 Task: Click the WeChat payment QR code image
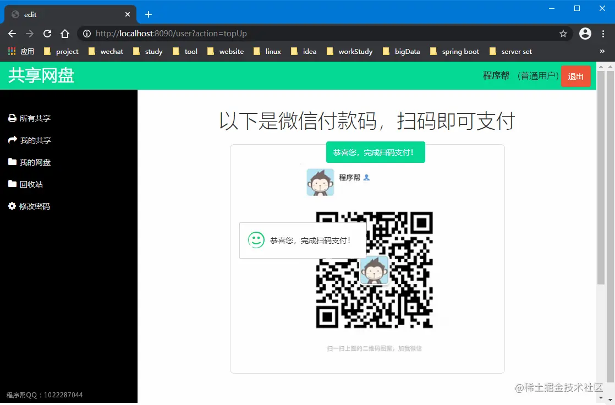coord(374,270)
